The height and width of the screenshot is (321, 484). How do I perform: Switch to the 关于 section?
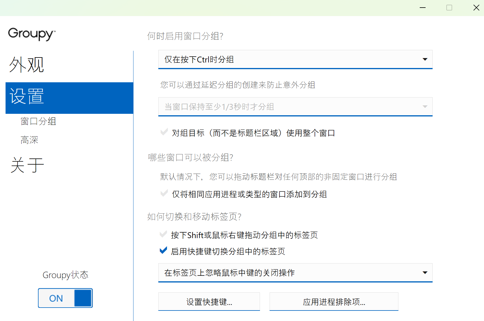(x=27, y=165)
